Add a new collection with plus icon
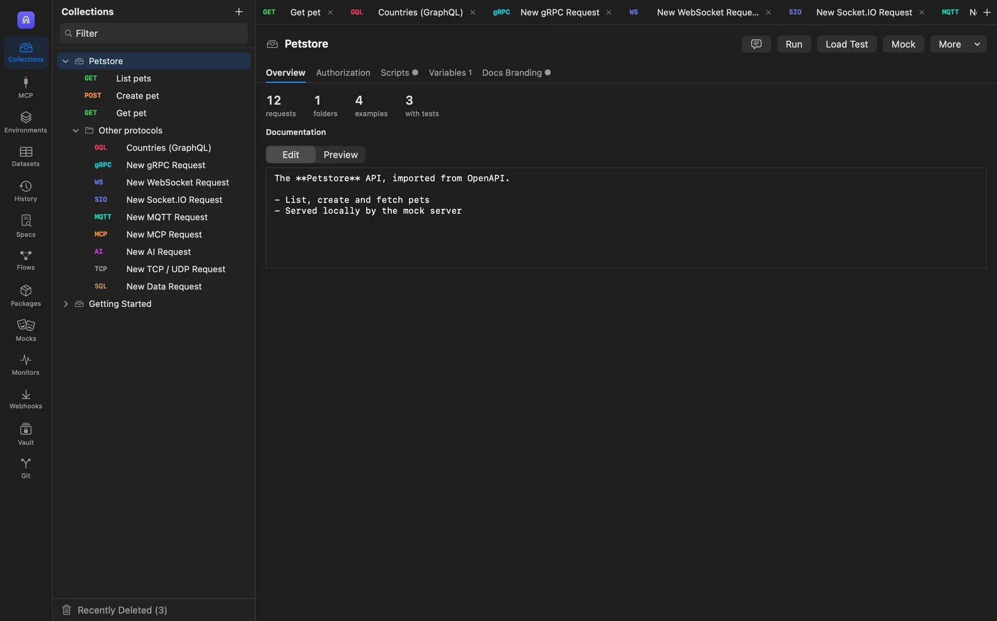997x621 pixels. (x=239, y=11)
